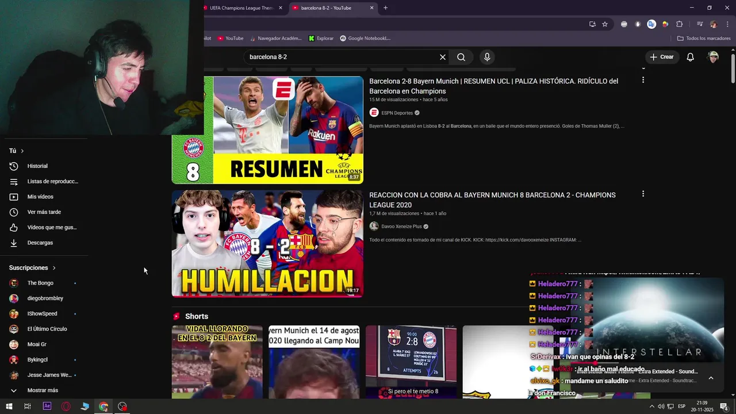Close the barcelona 8-2 YouTube tab
The width and height of the screenshot is (736, 414).
point(371,8)
